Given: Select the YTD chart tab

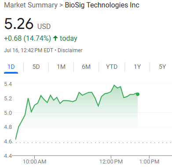Looking at the screenshot, I should 112,67.
